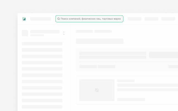The height and width of the screenshot is (111, 178).
Task: Expand the sidebar account switcher chevrons
Action: (x=64, y=33)
